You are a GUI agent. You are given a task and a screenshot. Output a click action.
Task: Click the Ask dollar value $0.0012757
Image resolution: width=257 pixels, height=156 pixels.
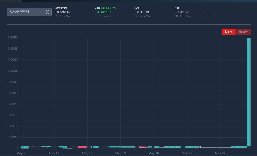click(x=142, y=16)
